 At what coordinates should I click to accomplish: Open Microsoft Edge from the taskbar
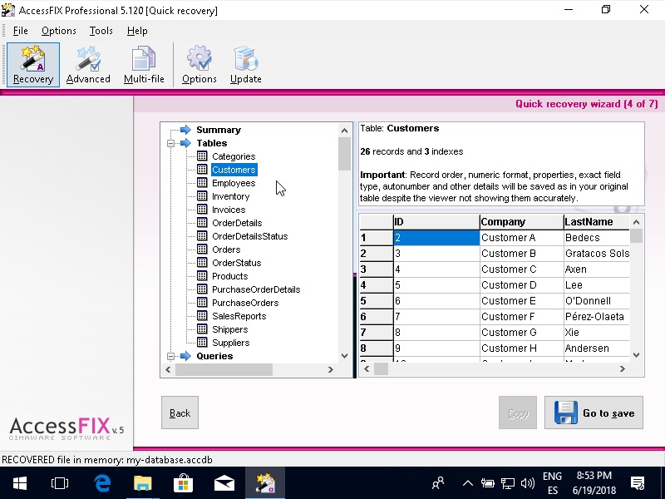click(102, 482)
